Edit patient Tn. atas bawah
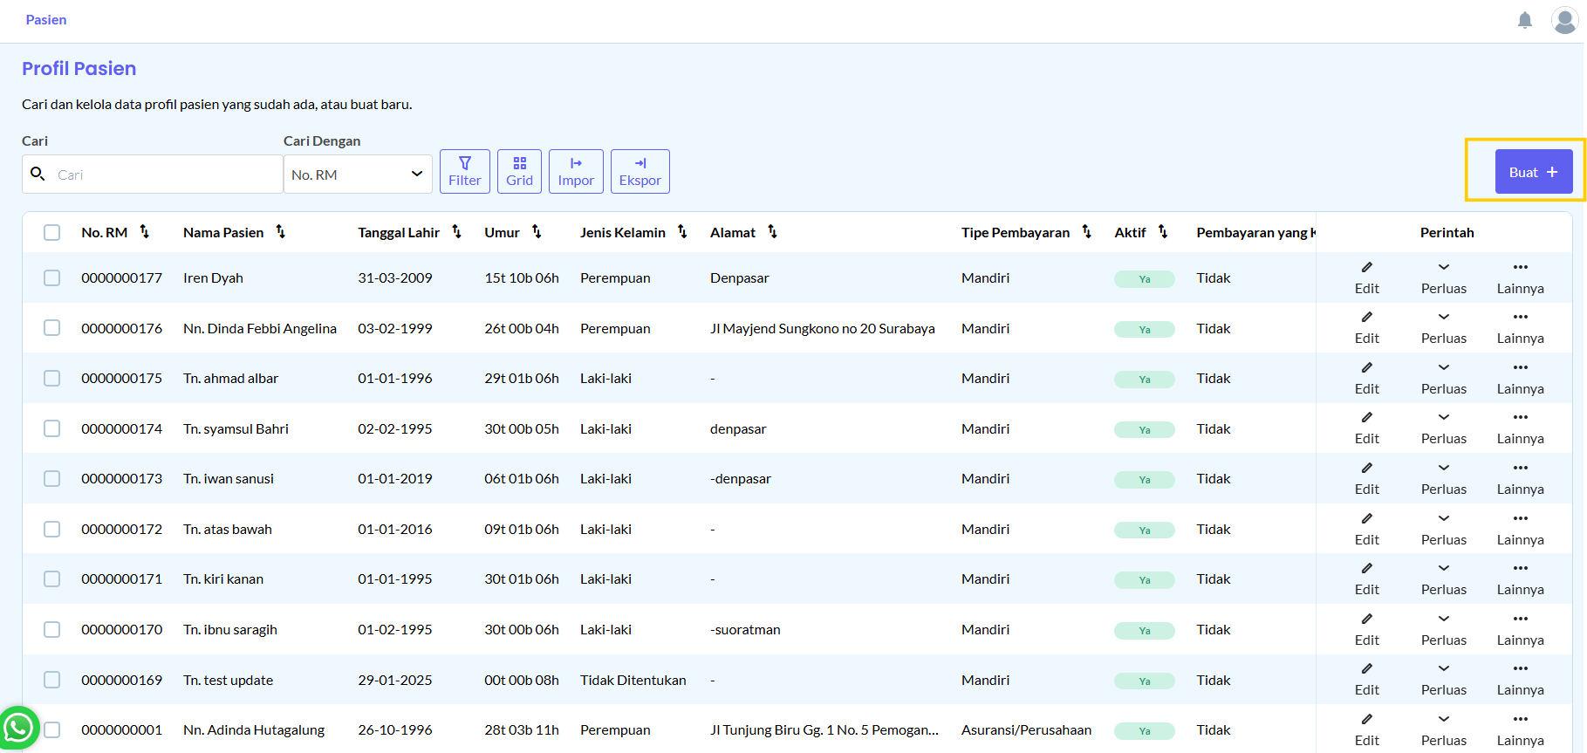The width and height of the screenshot is (1587, 753). 1367,530
